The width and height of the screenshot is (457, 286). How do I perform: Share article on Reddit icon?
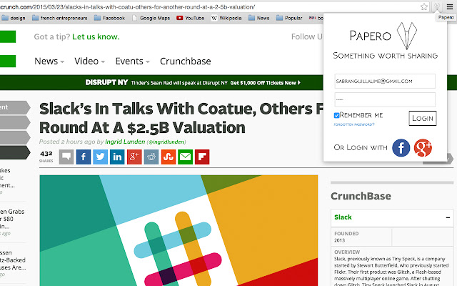coord(151,157)
